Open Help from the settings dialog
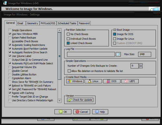Viewport: 162px width, 125px height. click(100, 112)
